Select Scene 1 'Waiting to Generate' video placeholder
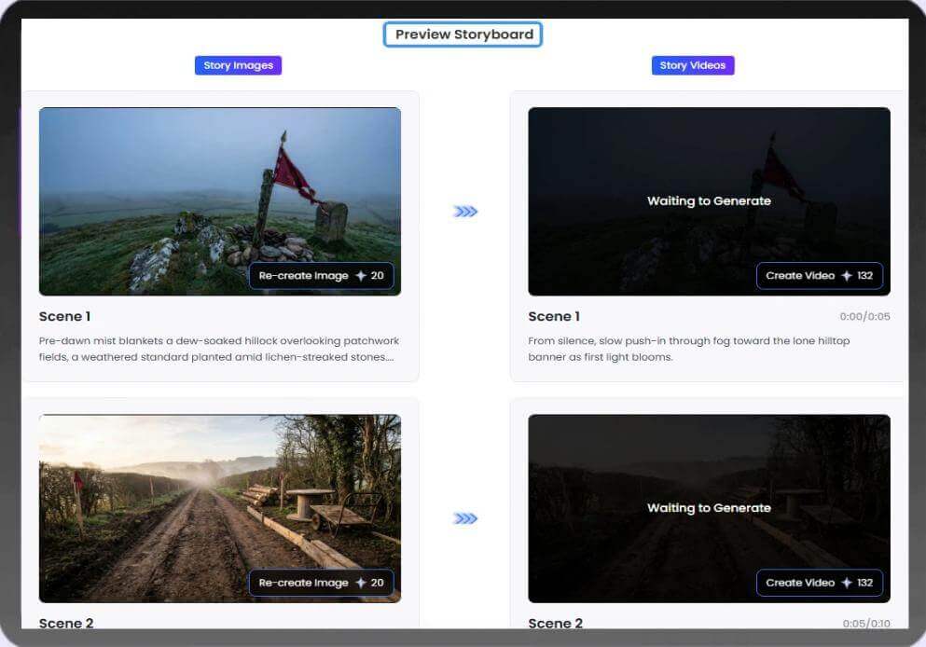 click(709, 200)
